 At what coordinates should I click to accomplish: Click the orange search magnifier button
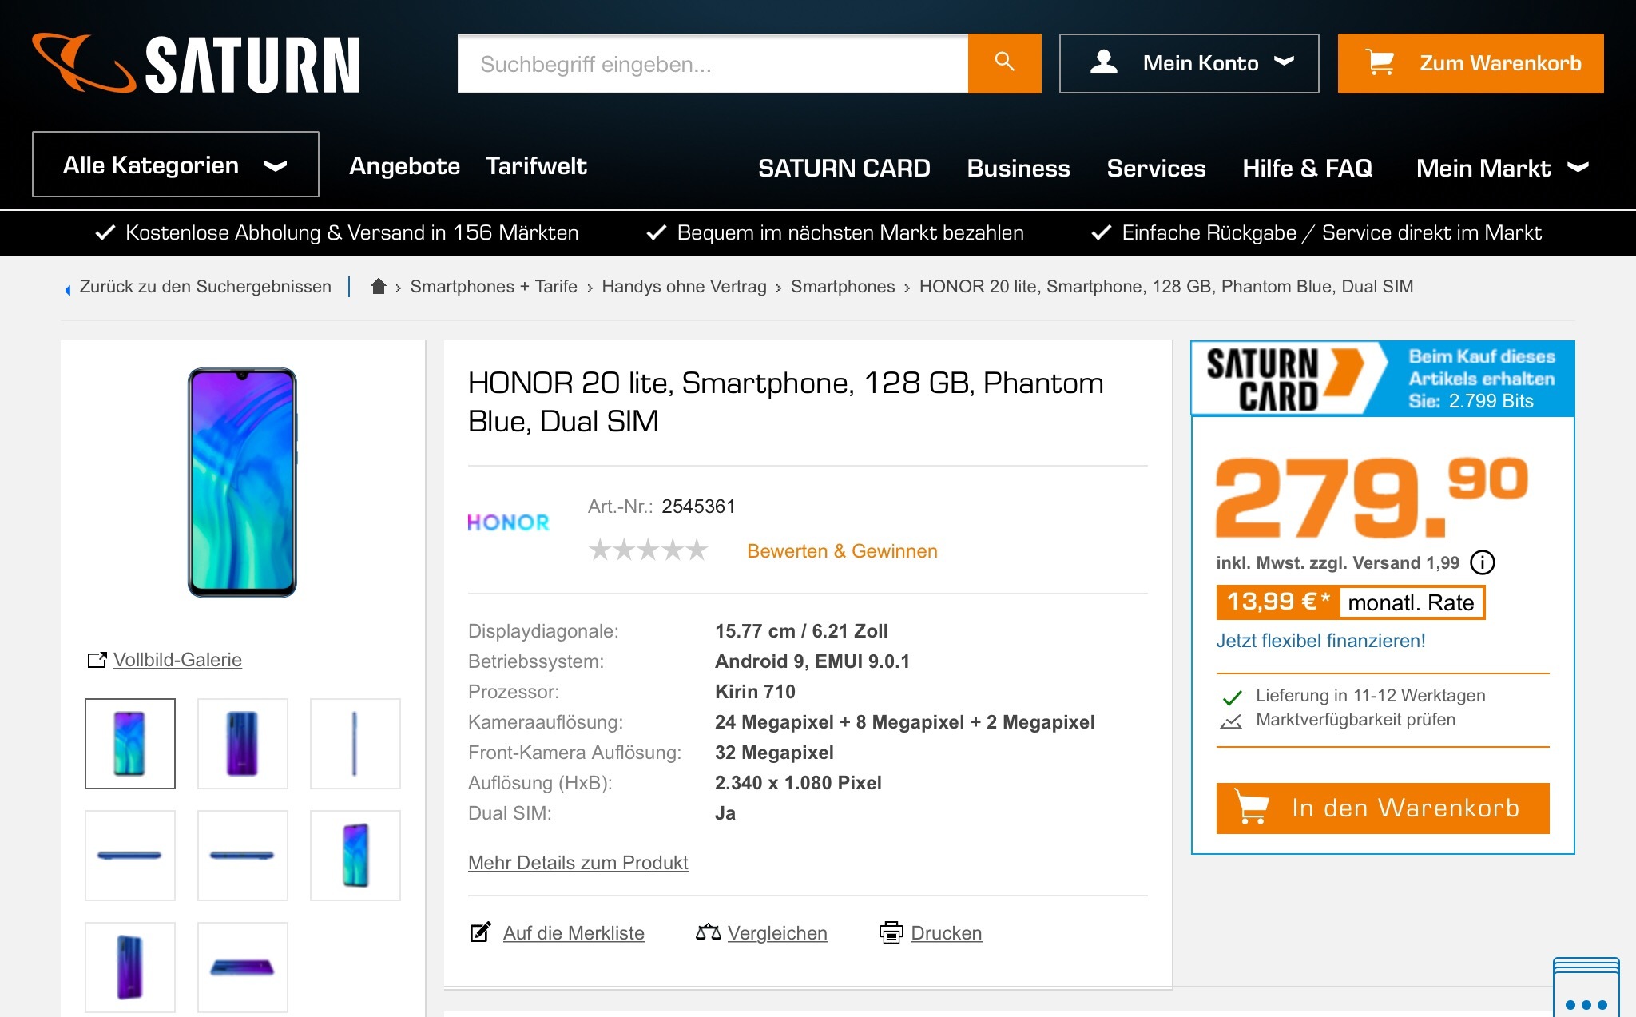pos(1004,63)
